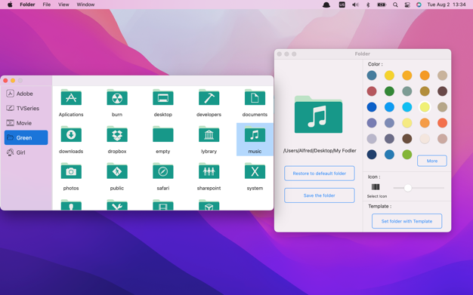Click the system X folder icon
The image size is (473, 295).
[255, 171]
